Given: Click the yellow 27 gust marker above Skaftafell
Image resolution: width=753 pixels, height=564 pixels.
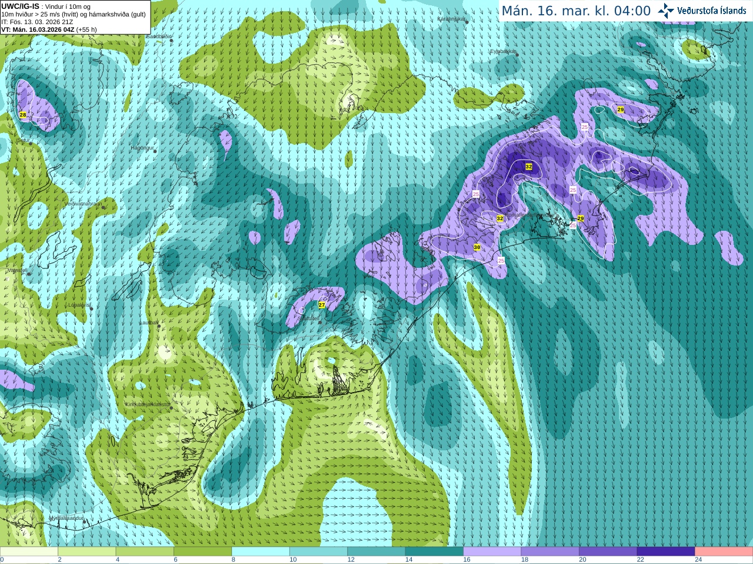Looking at the screenshot, I should point(322,305).
